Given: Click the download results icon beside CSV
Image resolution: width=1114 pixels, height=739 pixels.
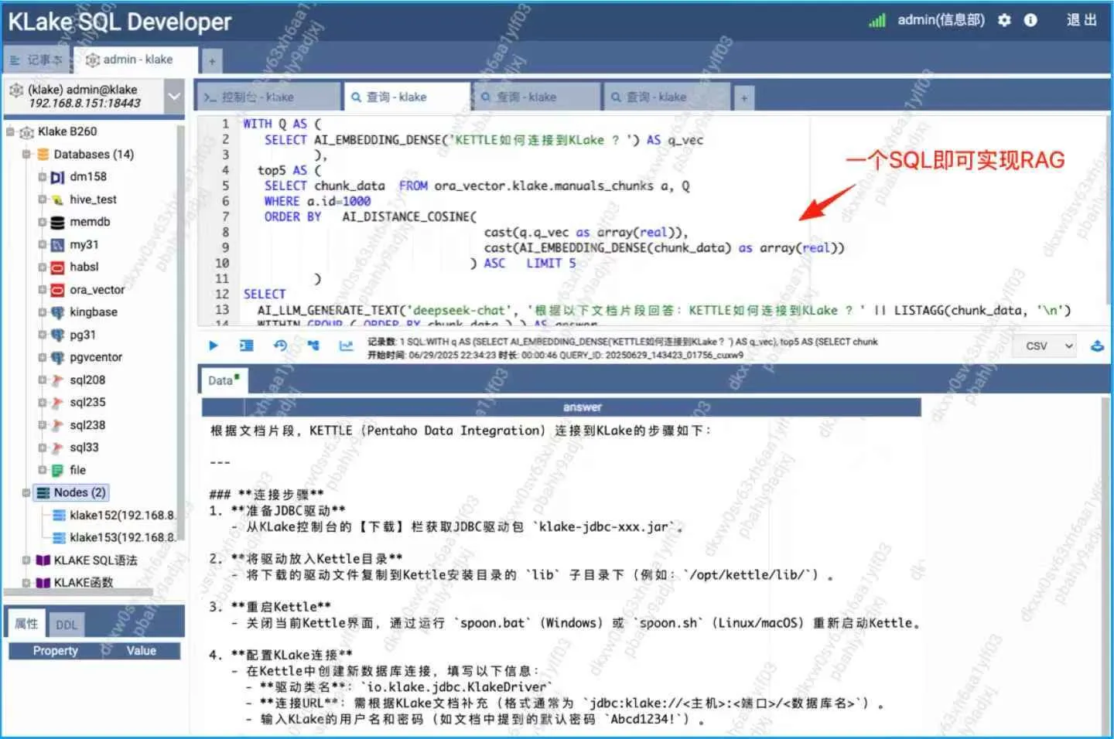Looking at the screenshot, I should coord(1097,346).
